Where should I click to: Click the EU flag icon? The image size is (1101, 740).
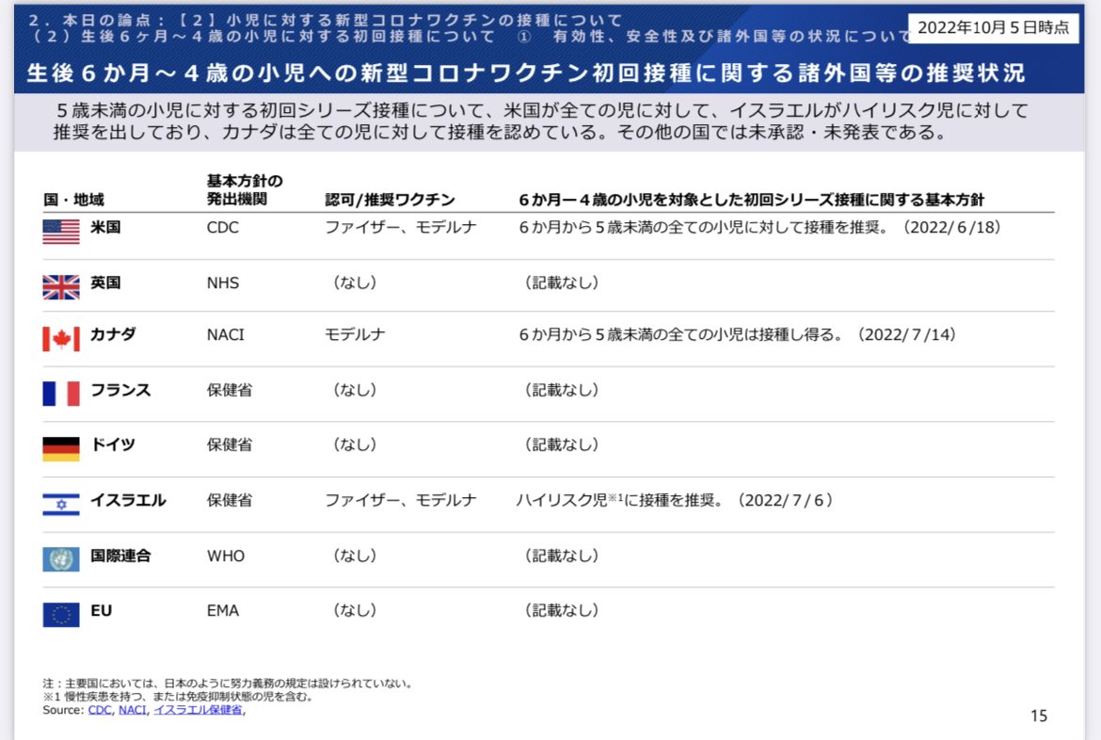pyautogui.click(x=61, y=615)
